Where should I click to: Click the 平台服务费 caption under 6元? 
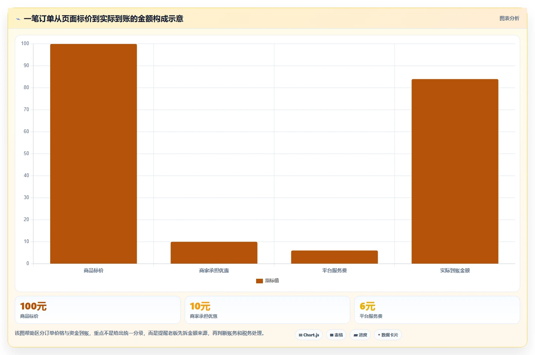371,316
